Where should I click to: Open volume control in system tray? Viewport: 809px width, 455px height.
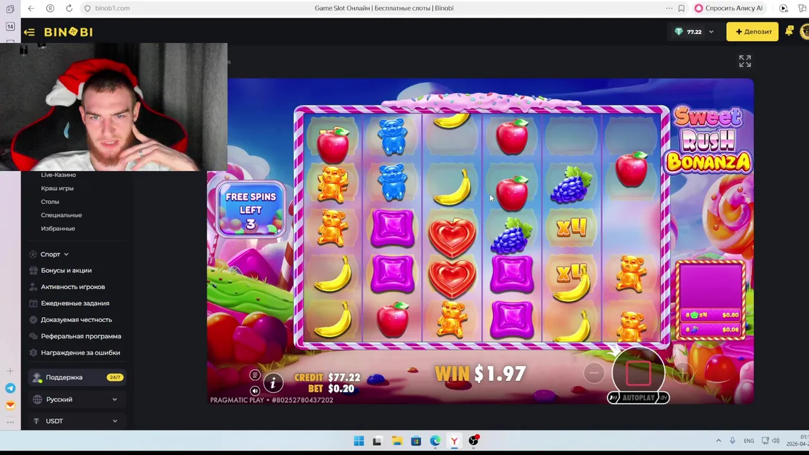[x=776, y=440]
